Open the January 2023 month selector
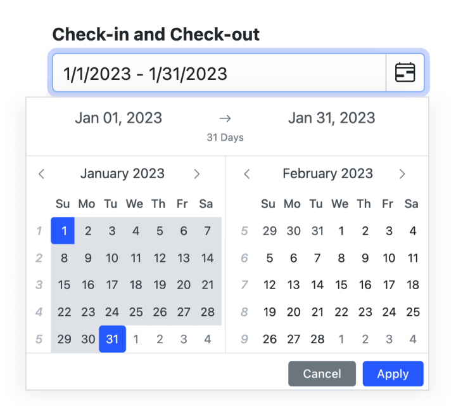The height and width of the screenshot is (416, 456). (x=122, y=174)
